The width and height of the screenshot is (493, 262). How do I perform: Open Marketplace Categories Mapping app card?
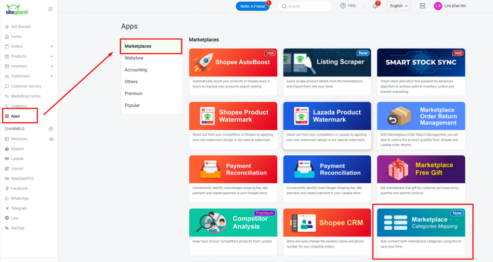(x=421, y=232)
